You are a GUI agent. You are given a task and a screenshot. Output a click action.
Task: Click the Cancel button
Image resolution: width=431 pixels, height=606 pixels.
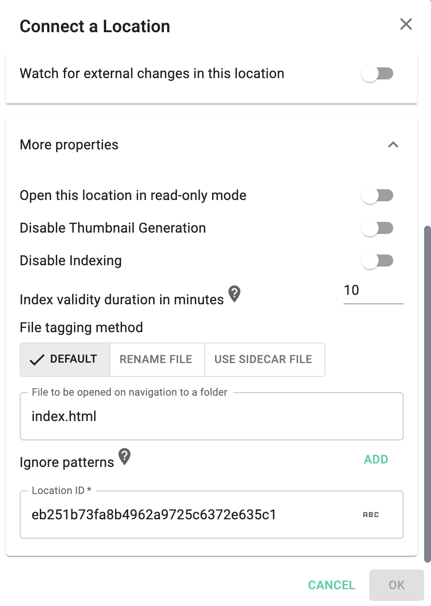(x=331, y=585)
